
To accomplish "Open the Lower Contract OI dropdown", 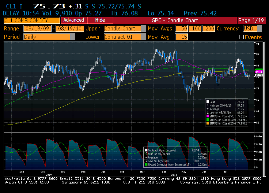I will point(143,37).
